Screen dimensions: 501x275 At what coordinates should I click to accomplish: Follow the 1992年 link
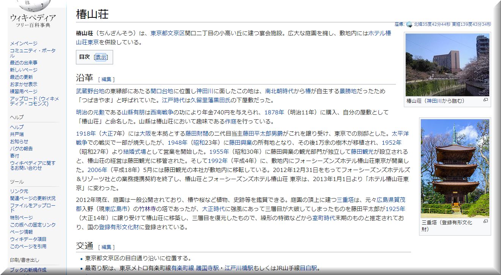point(217,161)
